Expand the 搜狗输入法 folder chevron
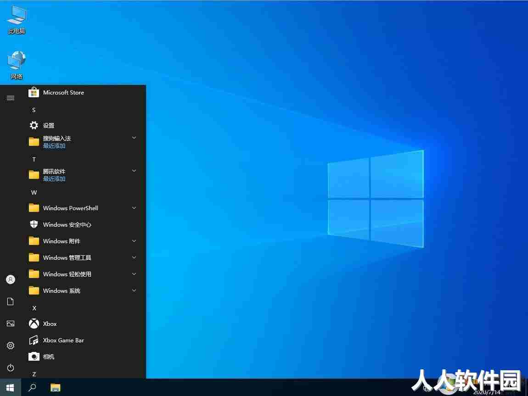 [134, 138]
